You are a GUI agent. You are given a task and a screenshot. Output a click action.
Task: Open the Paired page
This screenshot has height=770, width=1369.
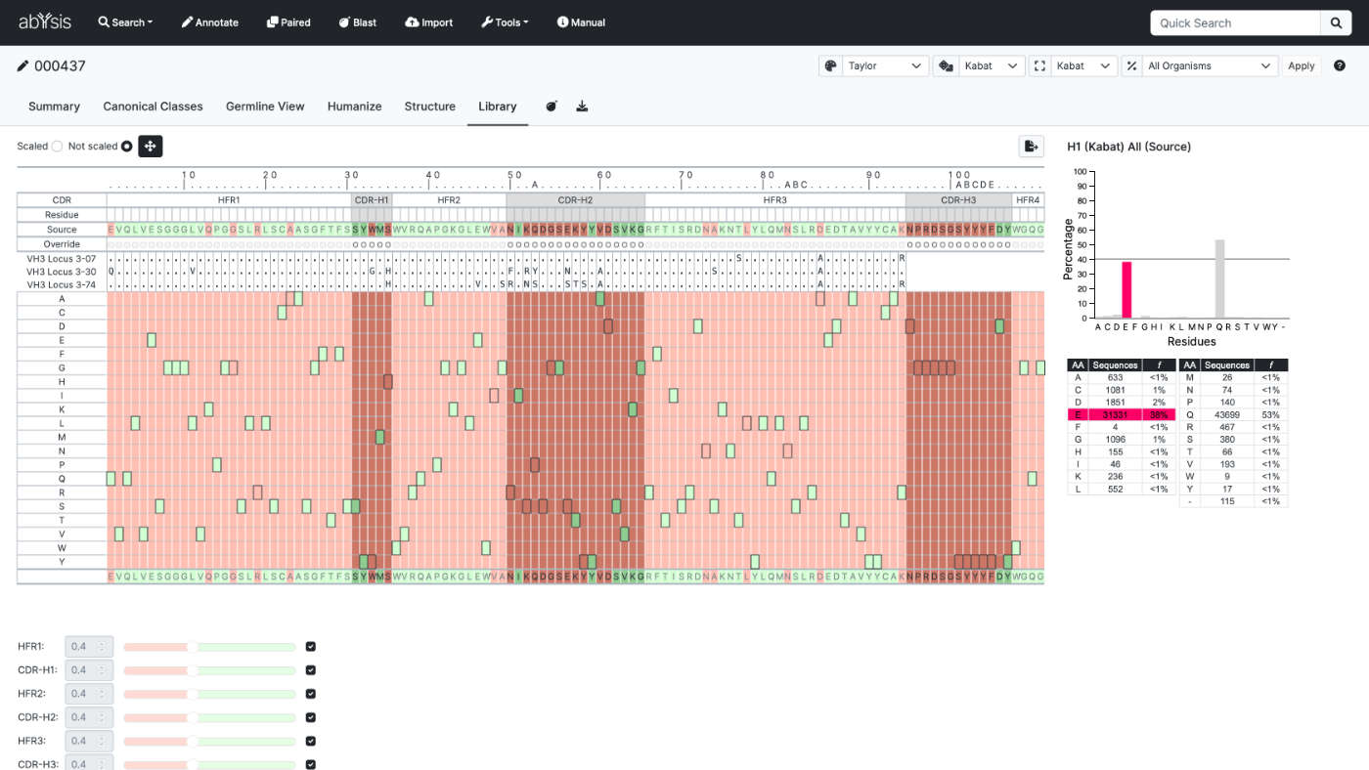(x=287, y=22)
